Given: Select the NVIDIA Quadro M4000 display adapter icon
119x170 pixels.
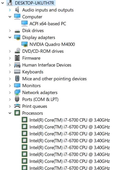Looking at the screenshot, I should coord(25,44).
